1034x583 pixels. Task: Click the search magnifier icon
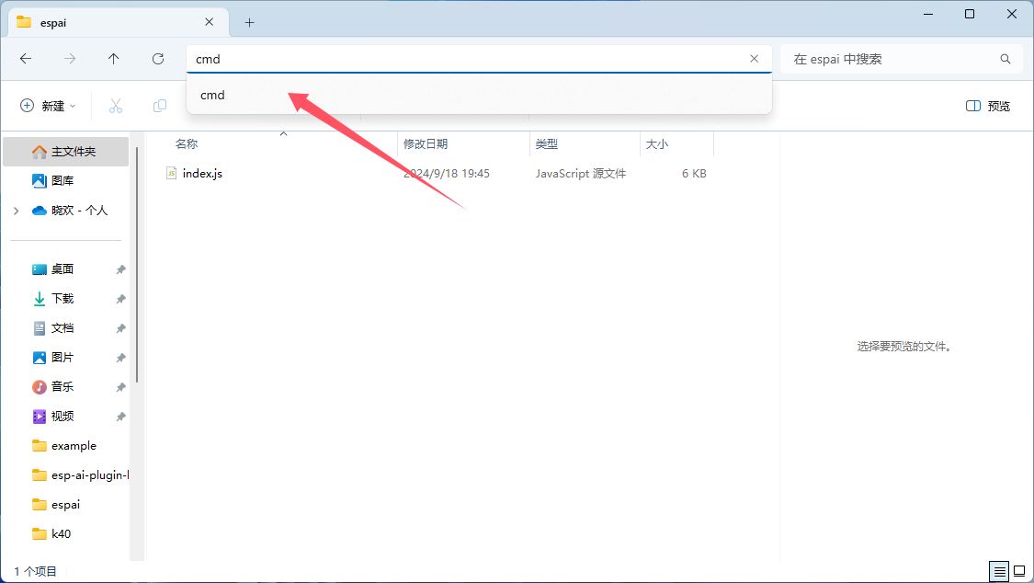(x=1006, y=59)
